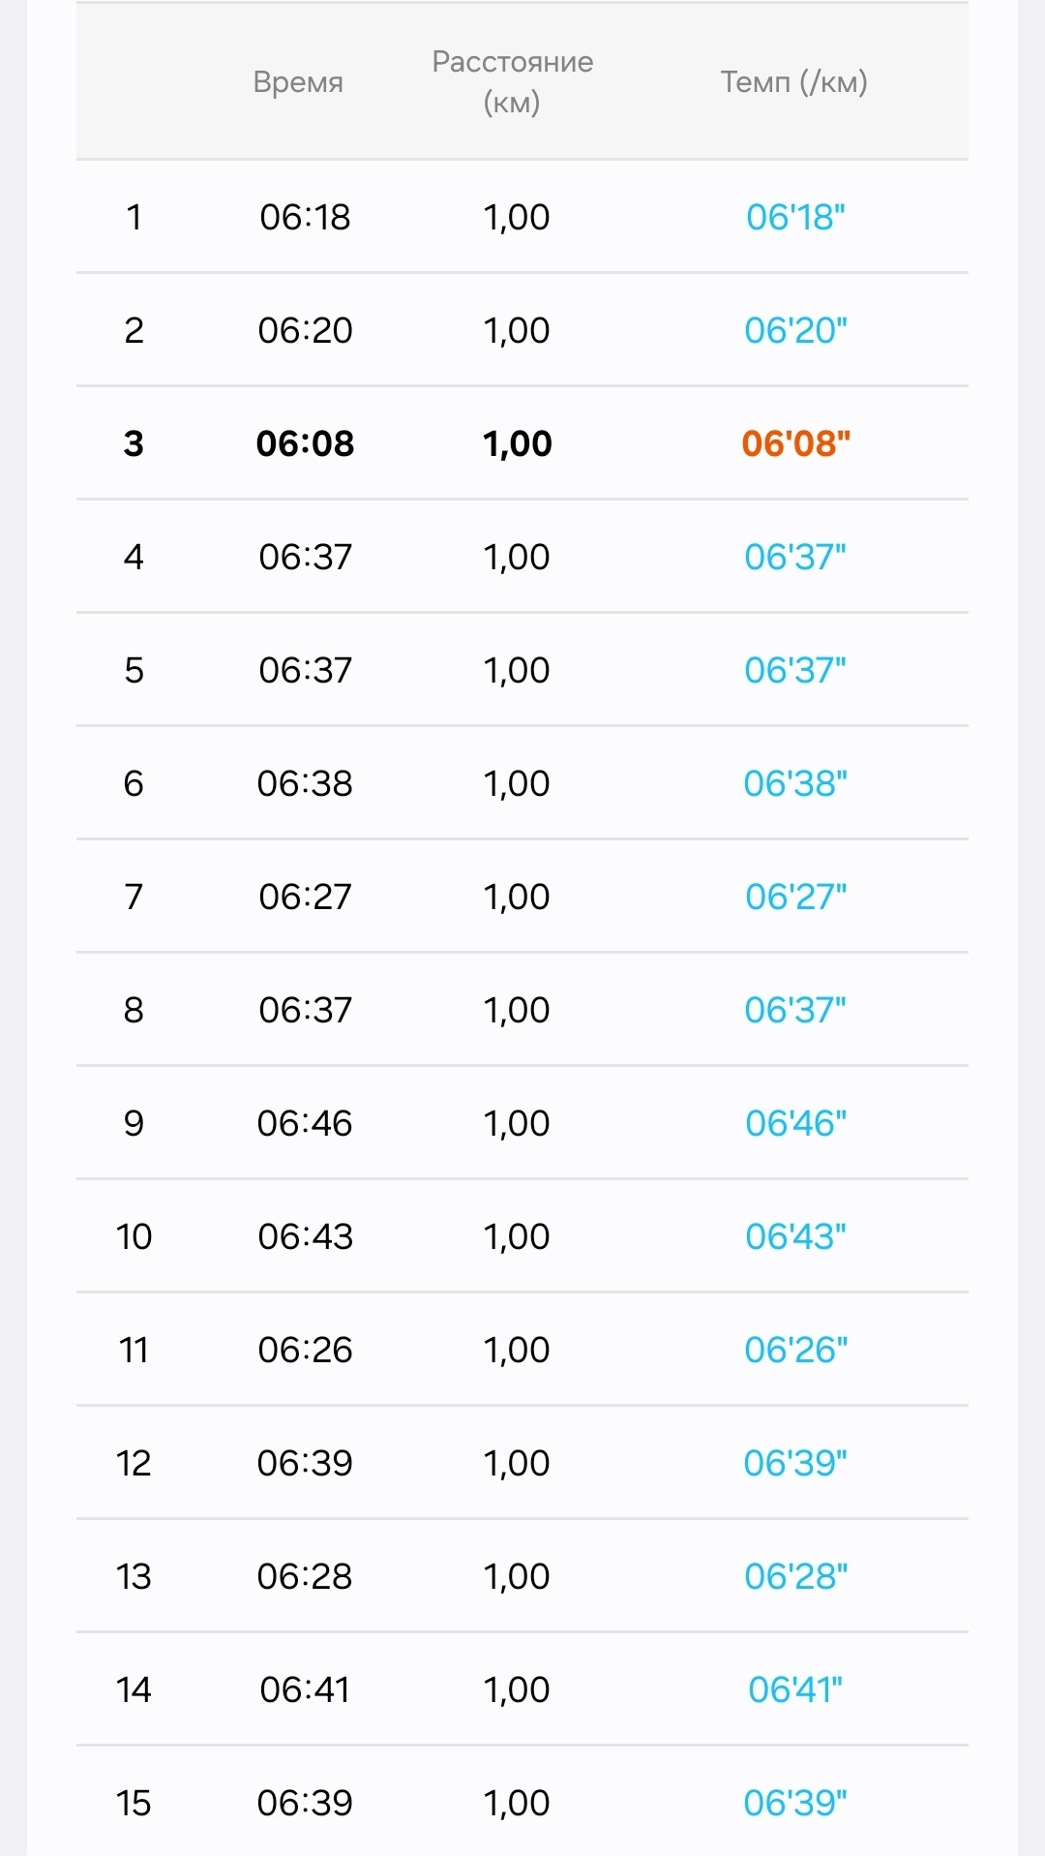
Task: Open the 06'20" pace link on lap 2
Action: [795, 330]
